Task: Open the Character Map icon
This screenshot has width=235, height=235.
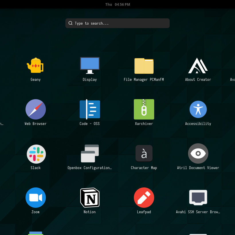Action: pos(144,153)
